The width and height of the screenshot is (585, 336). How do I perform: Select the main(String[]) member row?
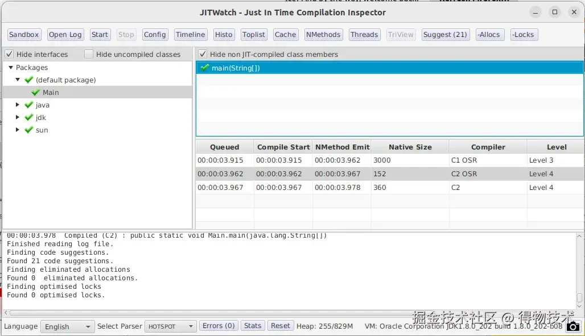point(389,68)
